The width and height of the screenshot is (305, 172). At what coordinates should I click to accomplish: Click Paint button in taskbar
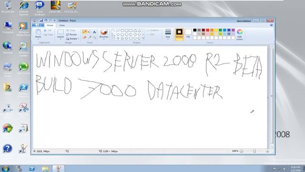coord(58,168)
